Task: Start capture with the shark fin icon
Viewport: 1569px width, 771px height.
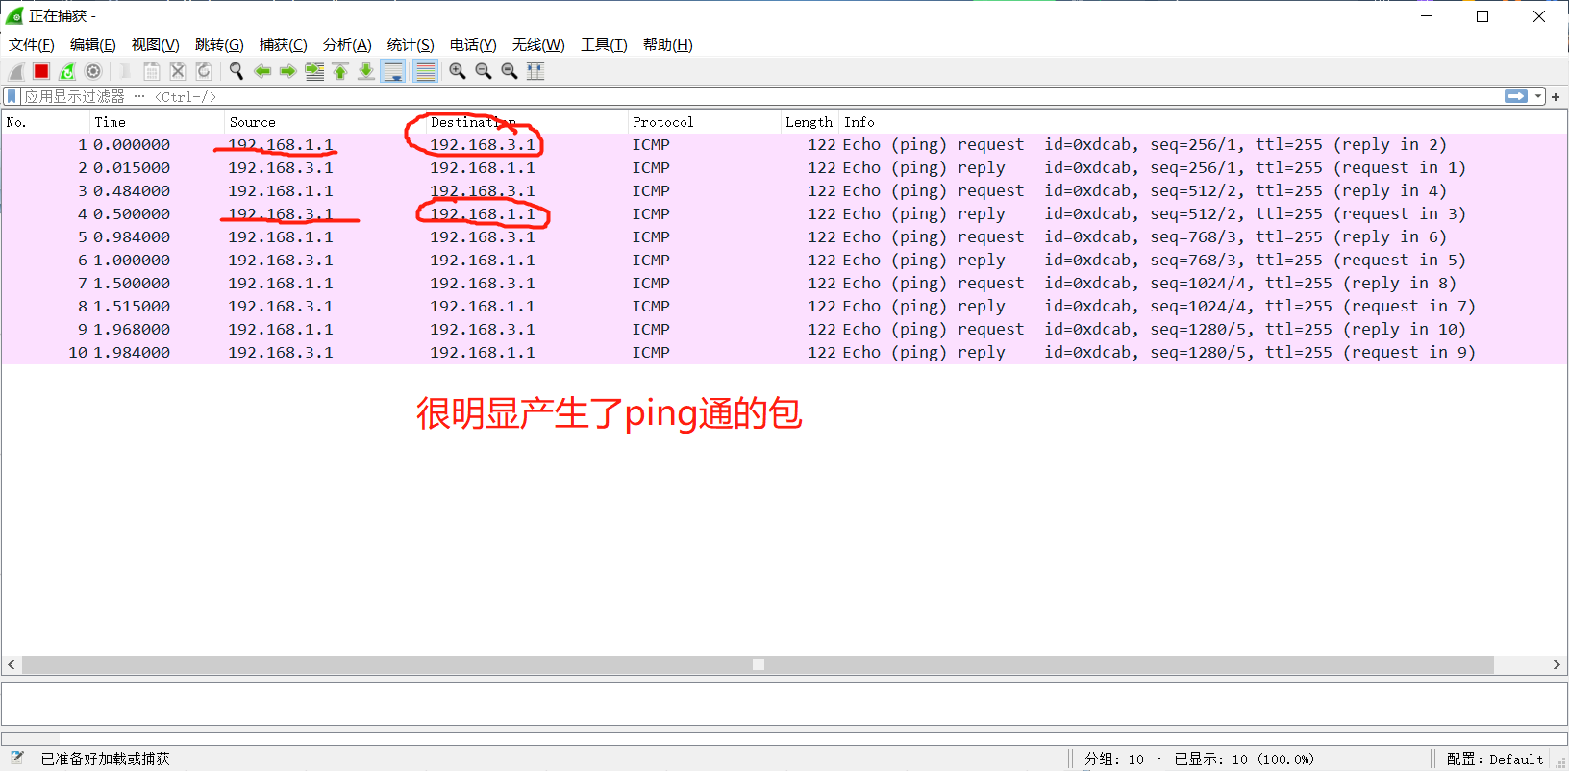Action: point(15,71)
